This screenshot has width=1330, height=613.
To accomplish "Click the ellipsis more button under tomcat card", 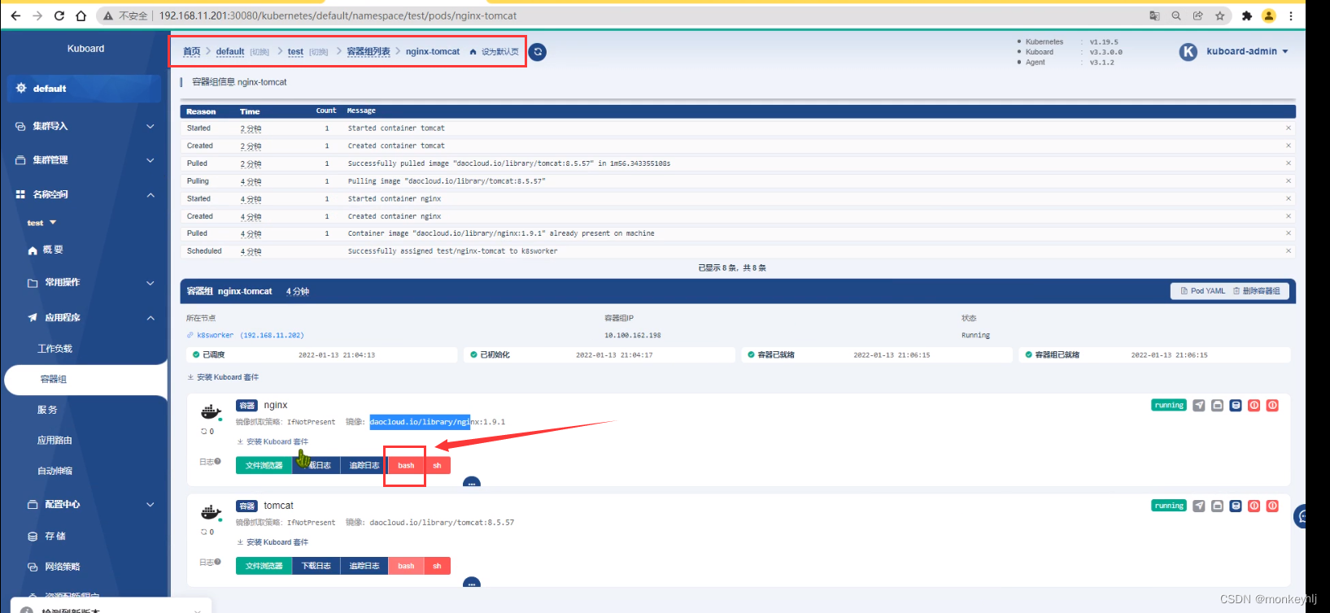I will coord(472,583).
